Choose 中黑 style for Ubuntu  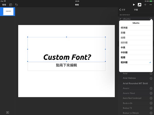[136, 48]
